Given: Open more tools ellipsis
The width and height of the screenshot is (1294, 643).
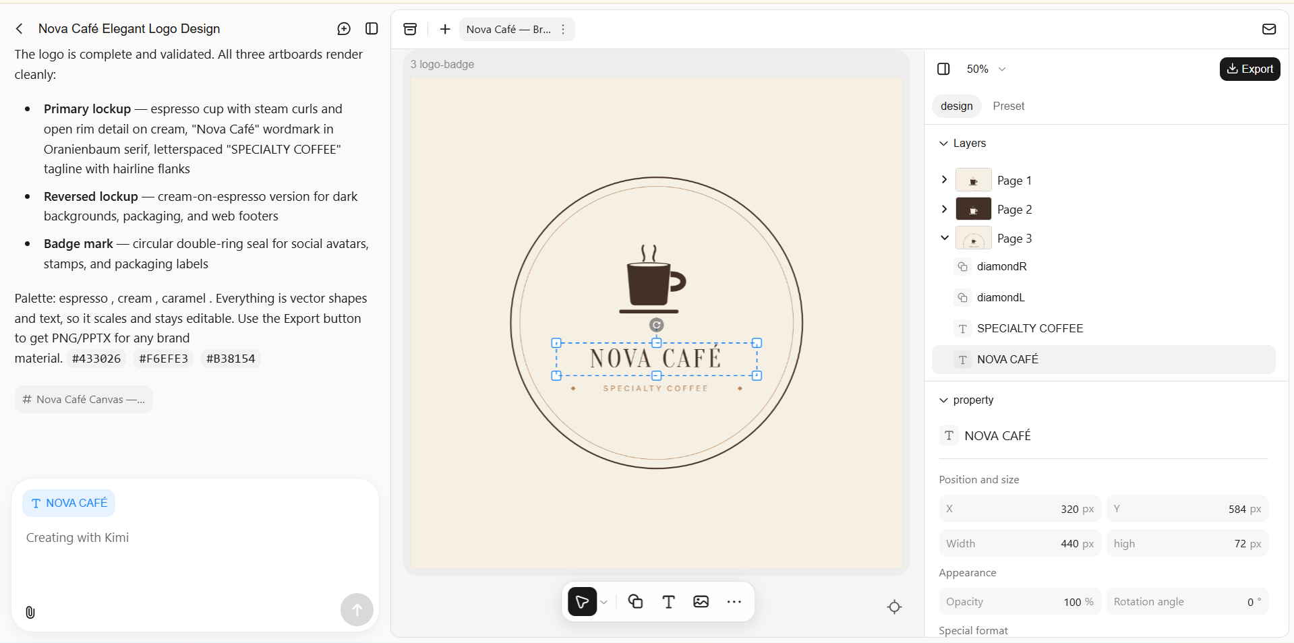Looking at the screenshot, I should coord(734,601).
